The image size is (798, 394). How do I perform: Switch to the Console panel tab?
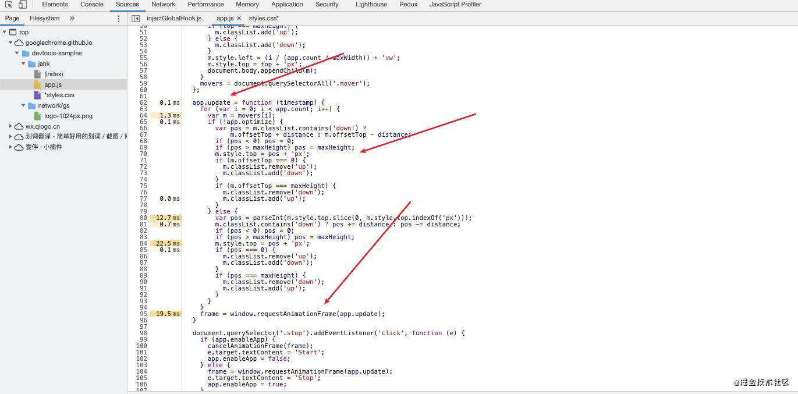[92, 5]
